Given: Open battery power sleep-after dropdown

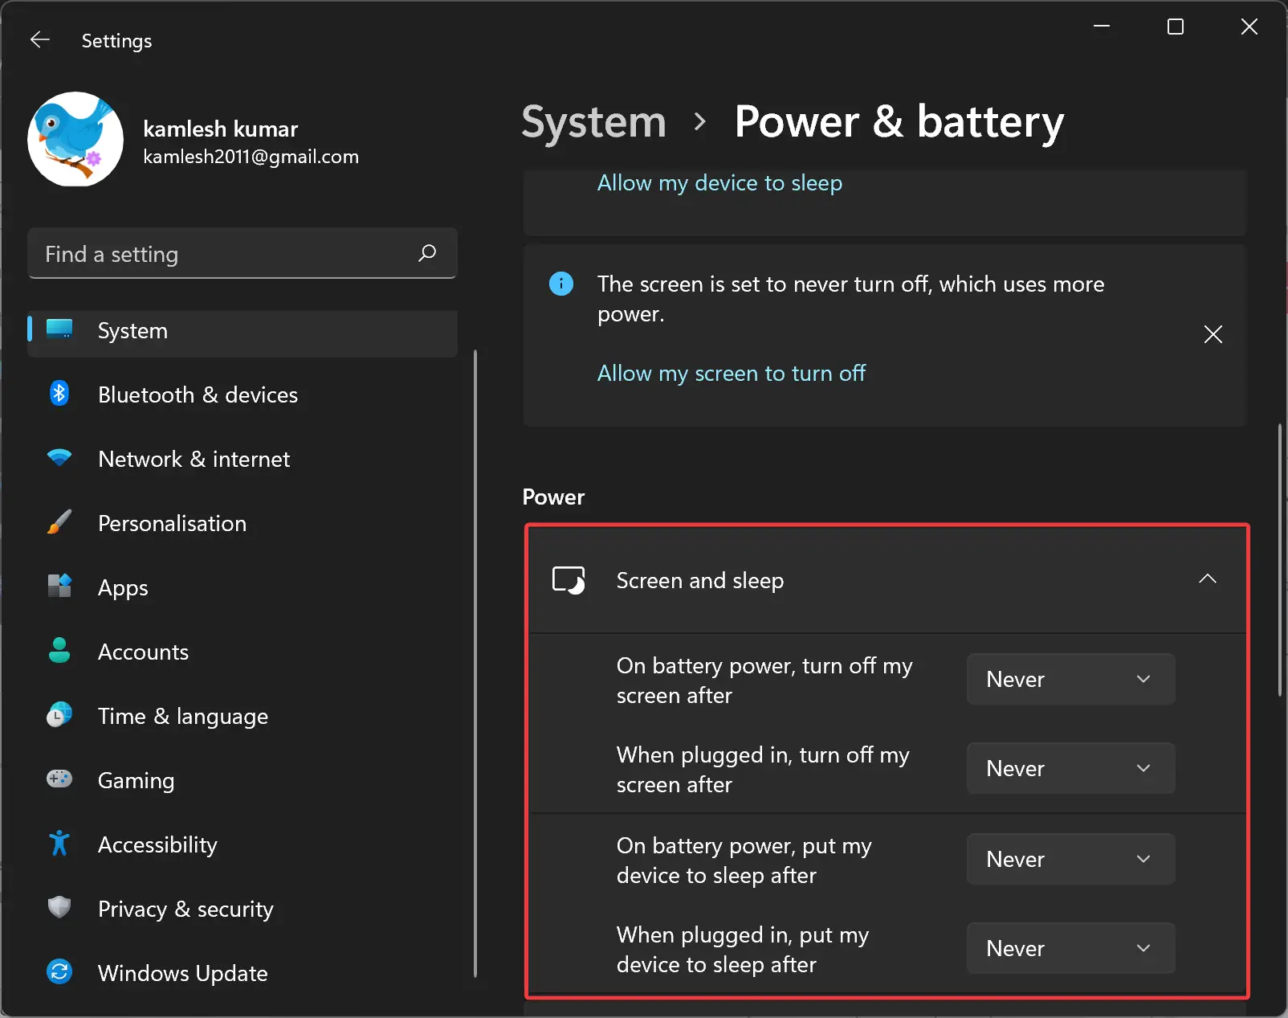Looking at the screenshot, I should coord(1070,859).
